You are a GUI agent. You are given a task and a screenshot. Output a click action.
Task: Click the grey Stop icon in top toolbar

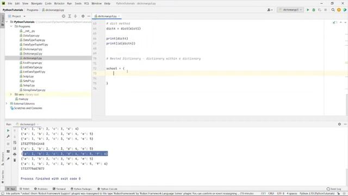click(325, 10)
